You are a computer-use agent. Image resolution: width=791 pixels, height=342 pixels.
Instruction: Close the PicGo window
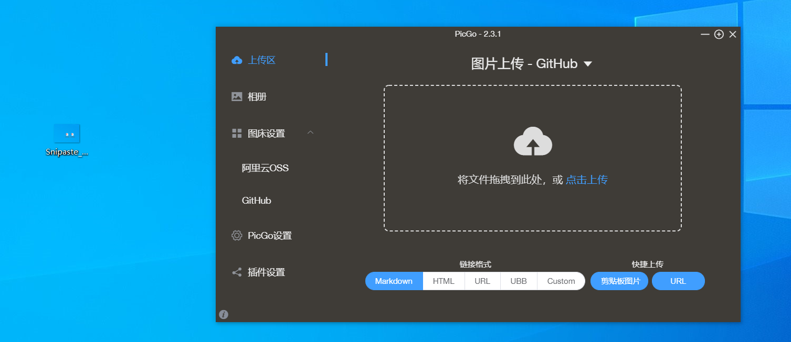coord(733,34)
